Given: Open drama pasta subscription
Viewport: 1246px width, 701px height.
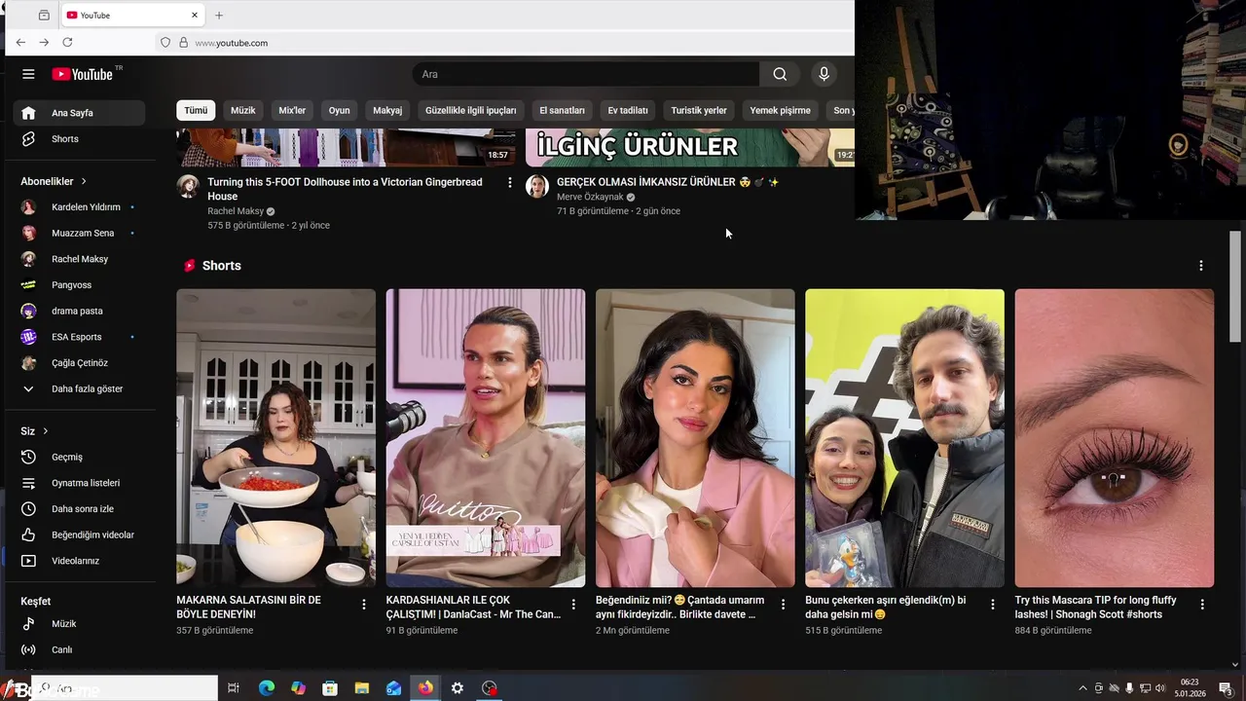Looking at the screenshot, I should 79,311.
